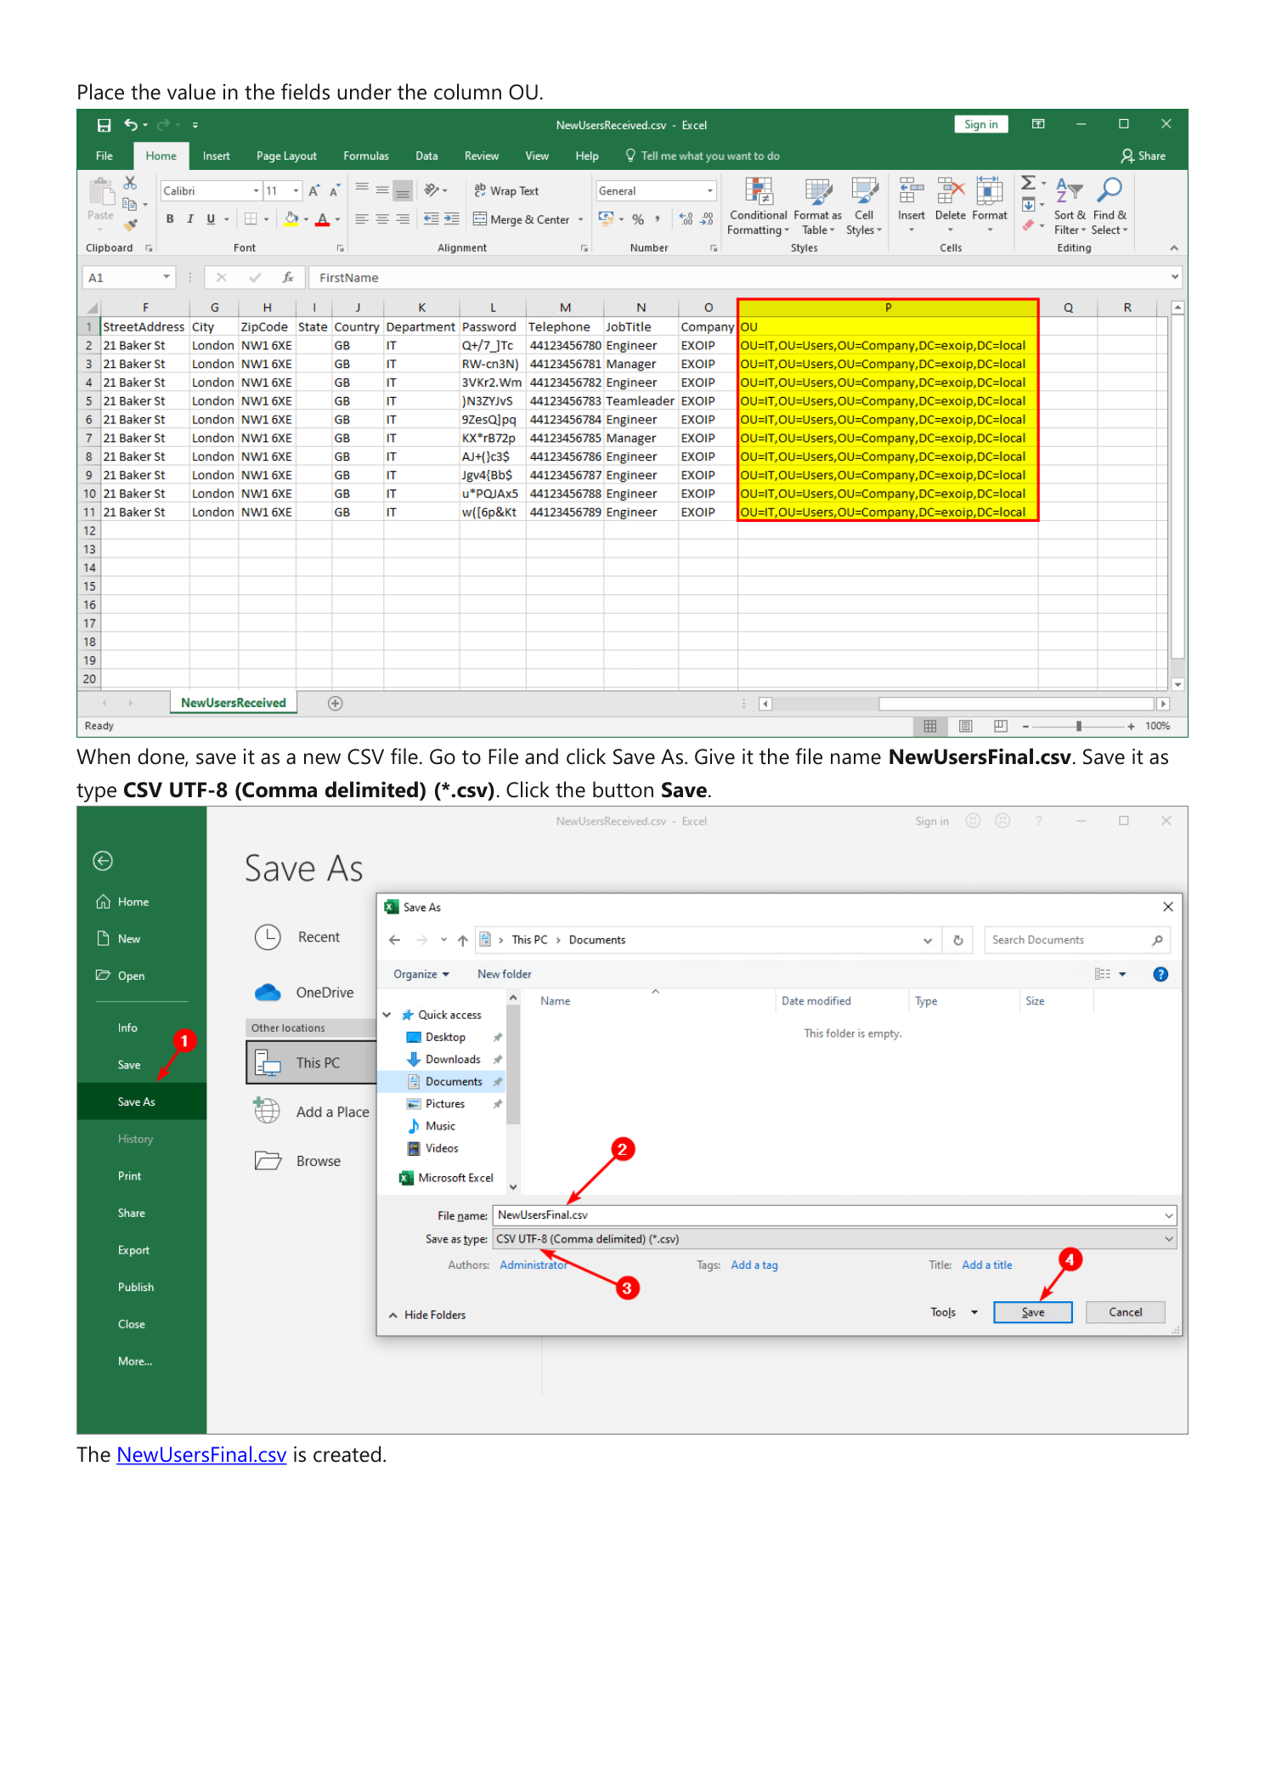The width and height of the screenshot is (1265, 1789).
Task: Open the File tab in Excel ribbon
Action: [104, 156]
